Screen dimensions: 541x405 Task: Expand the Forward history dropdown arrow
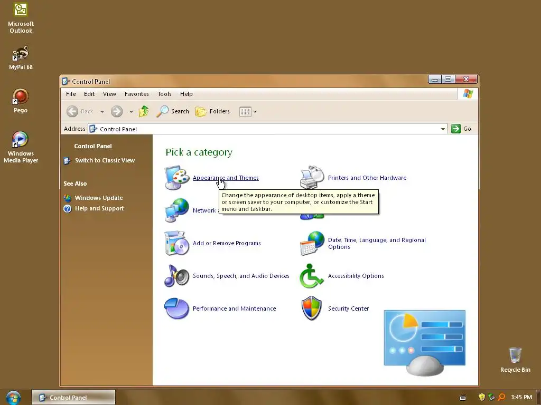pyautogui.click(x=131, y=112)
